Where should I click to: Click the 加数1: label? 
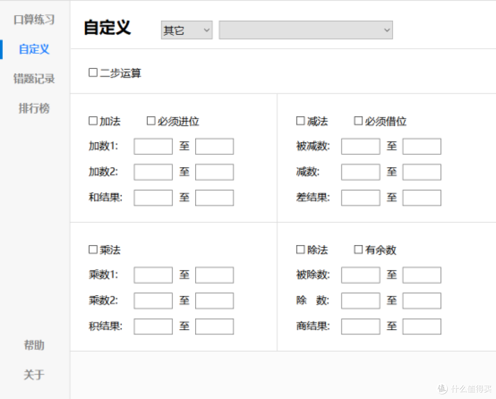103,146
